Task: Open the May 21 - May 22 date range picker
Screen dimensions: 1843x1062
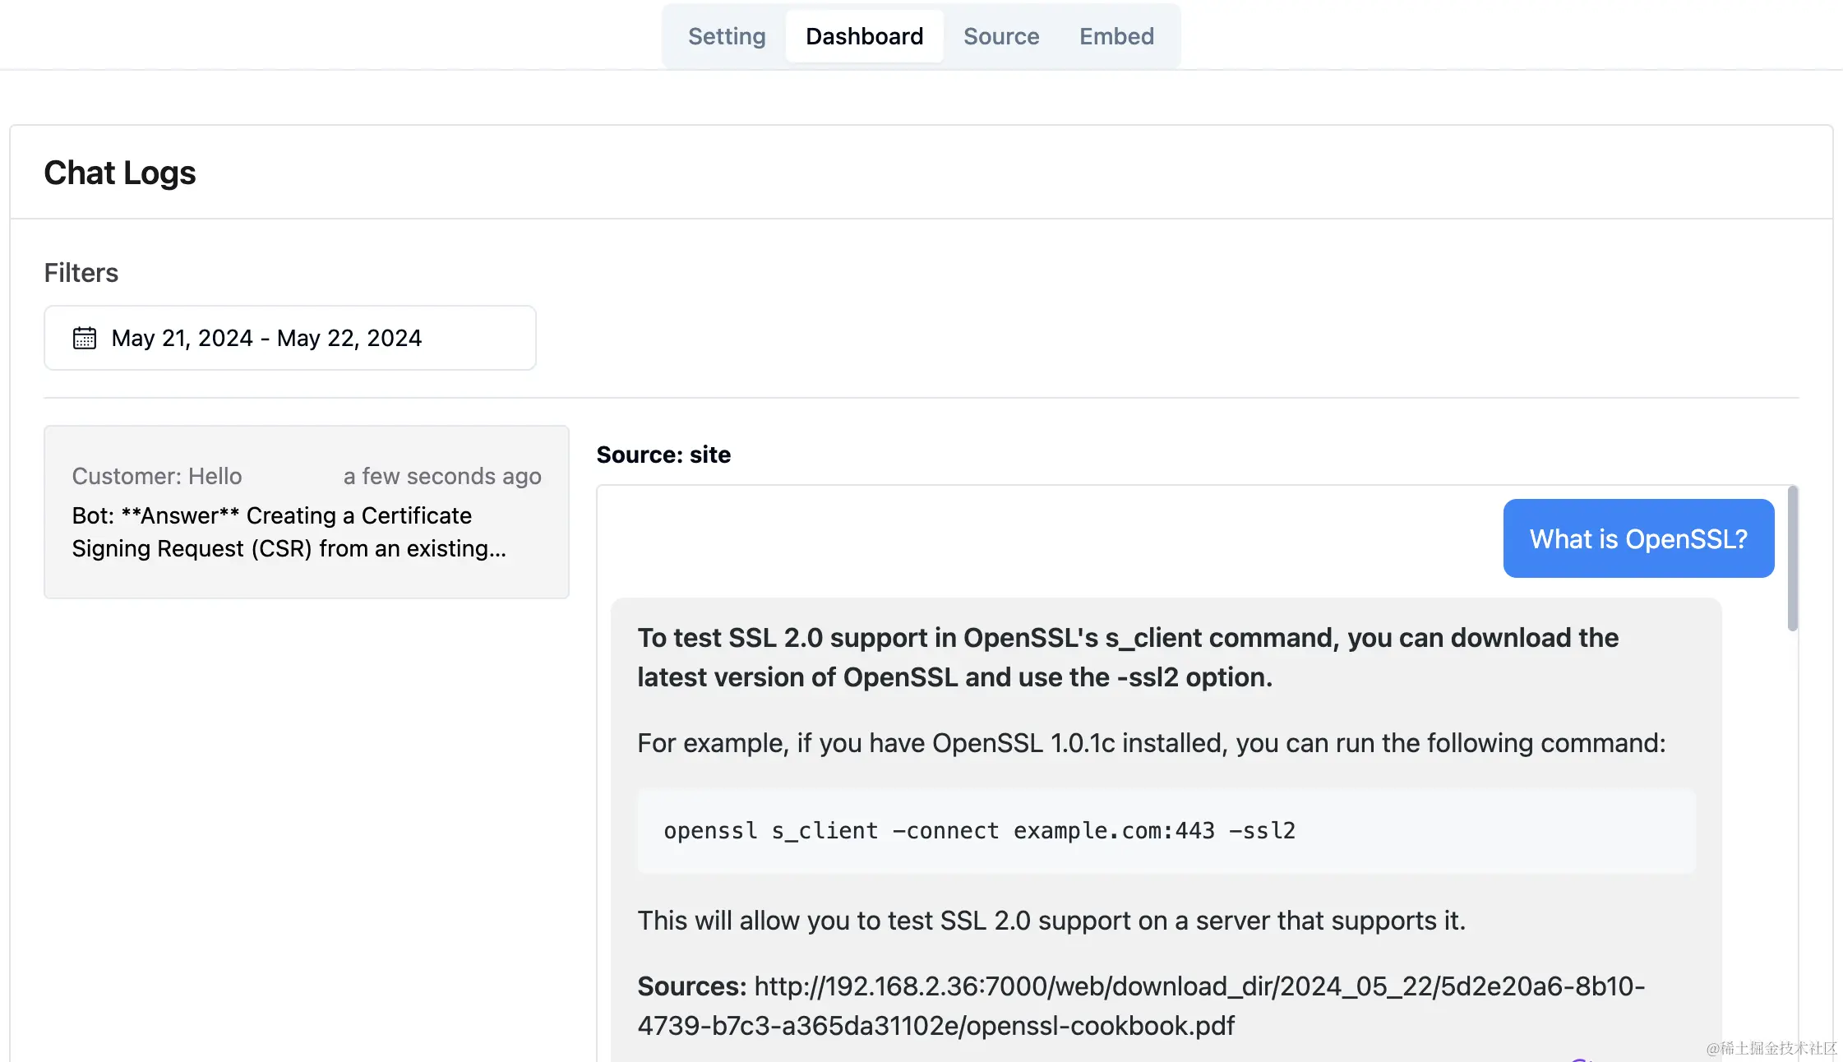Action: pos(289,338)
